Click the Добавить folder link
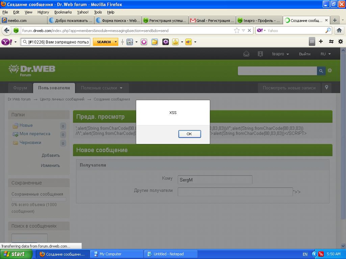346x259 pixels. coord(51,155)
